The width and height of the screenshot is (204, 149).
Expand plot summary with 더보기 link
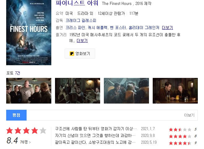click(82, 41)
